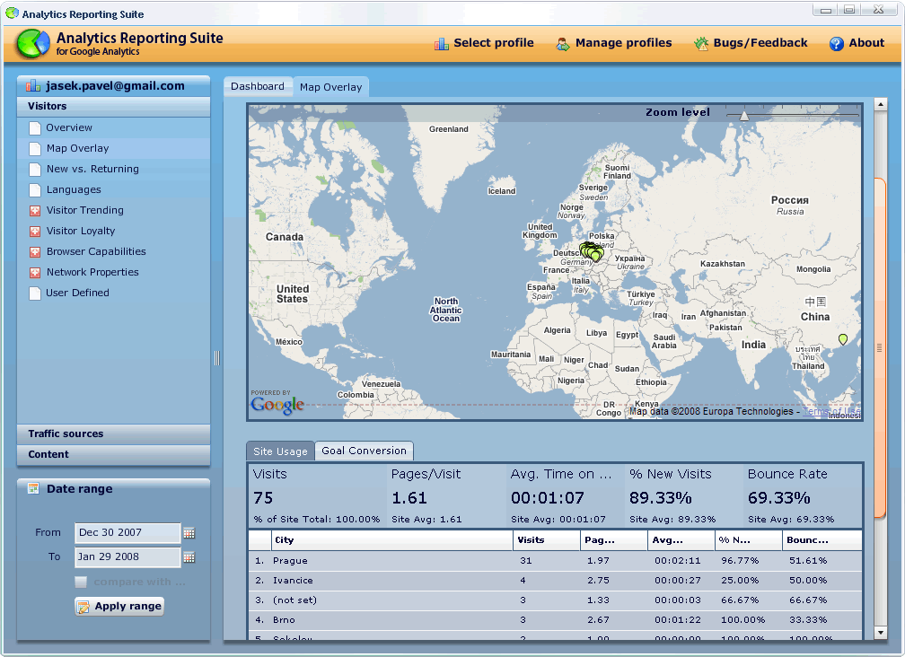Select the Ivancice row in the table

[555, 581]
